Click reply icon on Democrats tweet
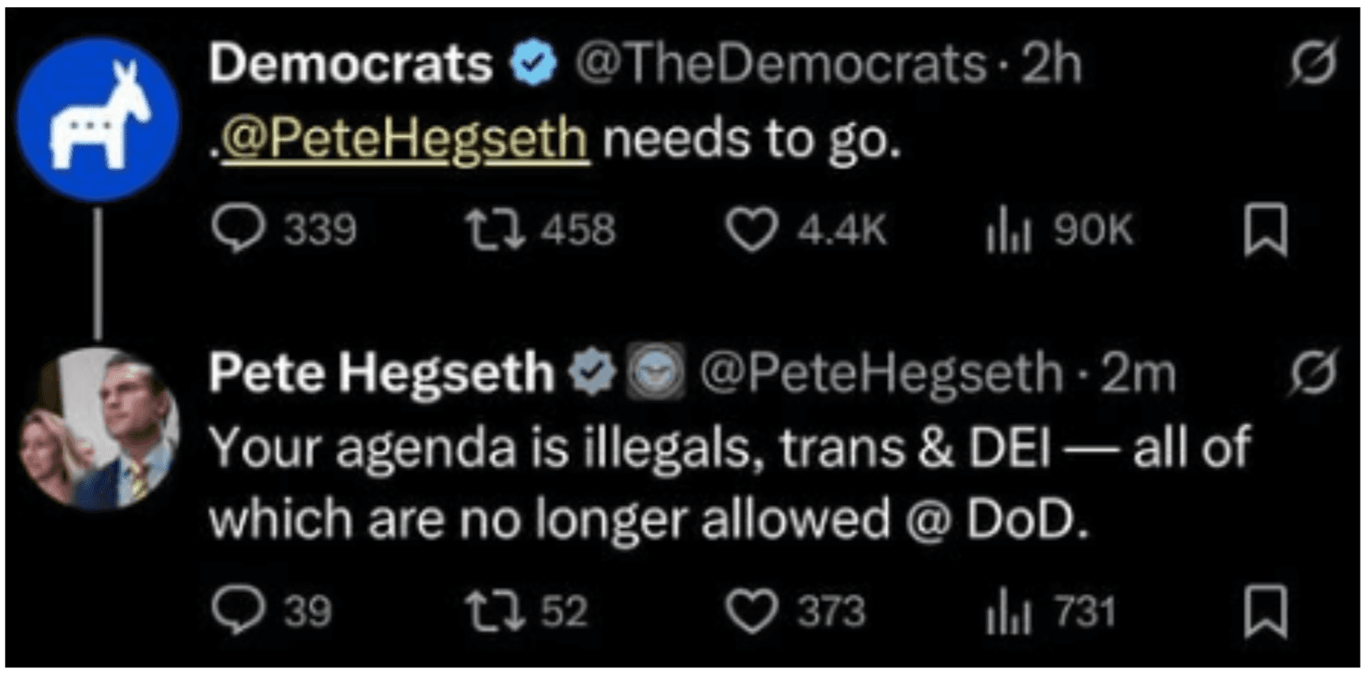 [237, 229]
